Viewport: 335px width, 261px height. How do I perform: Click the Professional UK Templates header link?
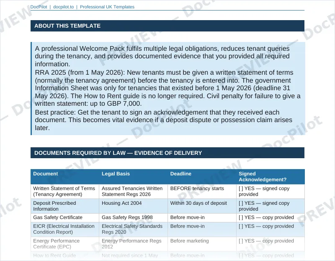coord(107,7)
